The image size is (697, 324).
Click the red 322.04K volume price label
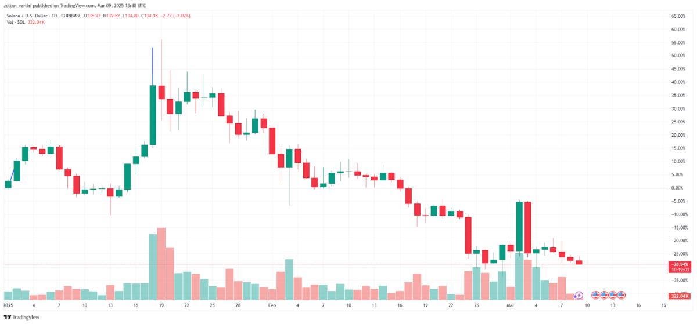pos(679,296)
